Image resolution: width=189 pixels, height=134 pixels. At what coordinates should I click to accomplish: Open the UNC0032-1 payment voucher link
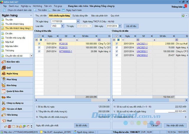142,51
